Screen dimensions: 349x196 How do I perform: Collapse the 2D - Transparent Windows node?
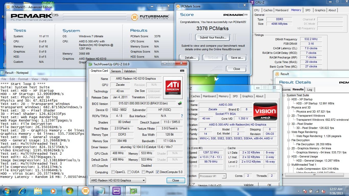click(x=289, y=116)
